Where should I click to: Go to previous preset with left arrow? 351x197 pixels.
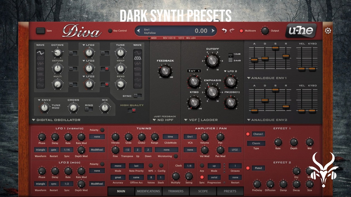138,31
